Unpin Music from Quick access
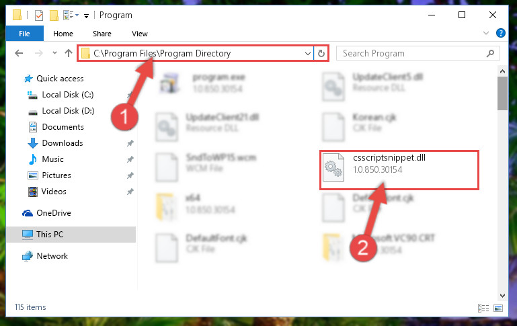 pos(130,159)
